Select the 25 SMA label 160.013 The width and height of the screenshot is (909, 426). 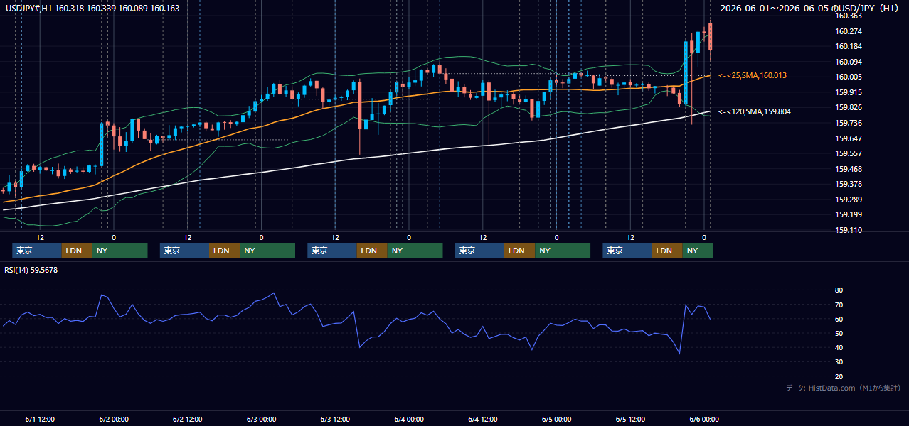coord(753,75)
